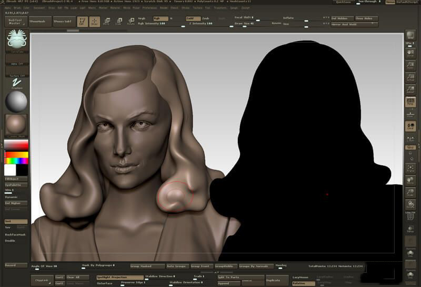Activate the Edit mode button

pos(82,22)
